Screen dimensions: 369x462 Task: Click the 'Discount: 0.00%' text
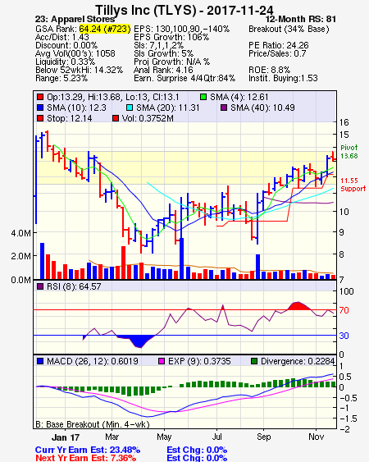[x=66, y=45]
